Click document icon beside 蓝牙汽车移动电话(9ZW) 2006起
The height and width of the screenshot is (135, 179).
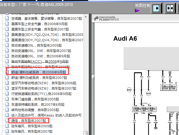pyautogui.click(x=7, y=83)
